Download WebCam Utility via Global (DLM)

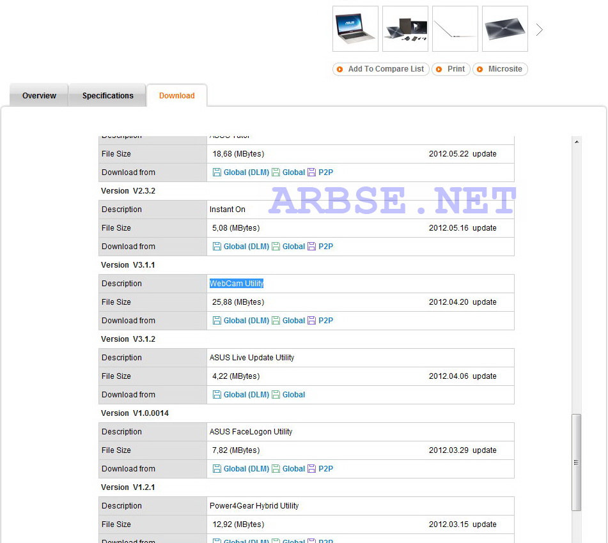[246, 321]
